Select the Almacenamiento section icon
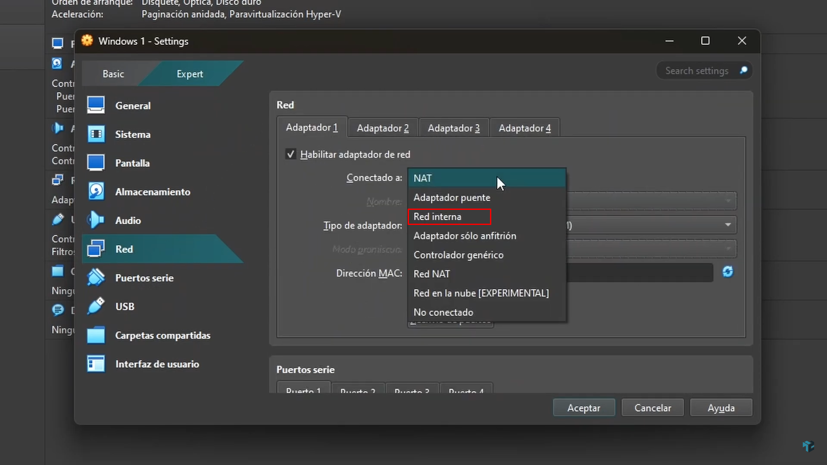Image resolution: width=827 pixels, height=465 pixels. 96,191
